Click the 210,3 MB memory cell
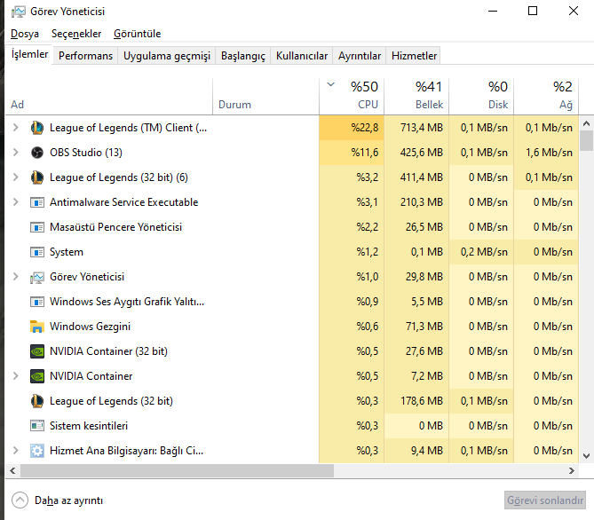594x520 pixels. (416, 202)
